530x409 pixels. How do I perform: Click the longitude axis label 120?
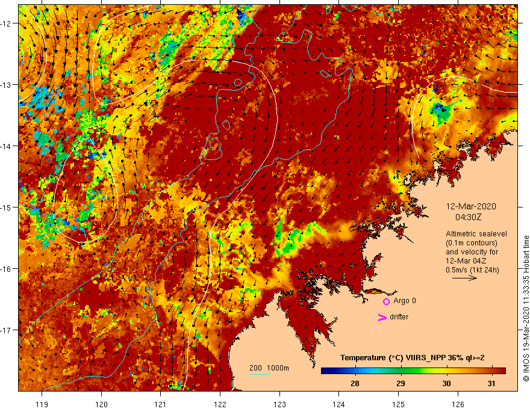point(101,404)
